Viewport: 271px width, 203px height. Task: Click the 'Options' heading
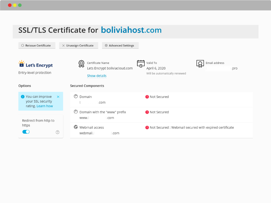[25, 86]
